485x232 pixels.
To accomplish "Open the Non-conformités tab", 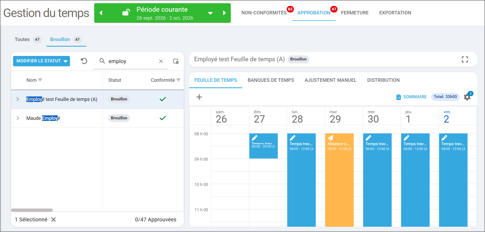I will (x=264, y=13).
